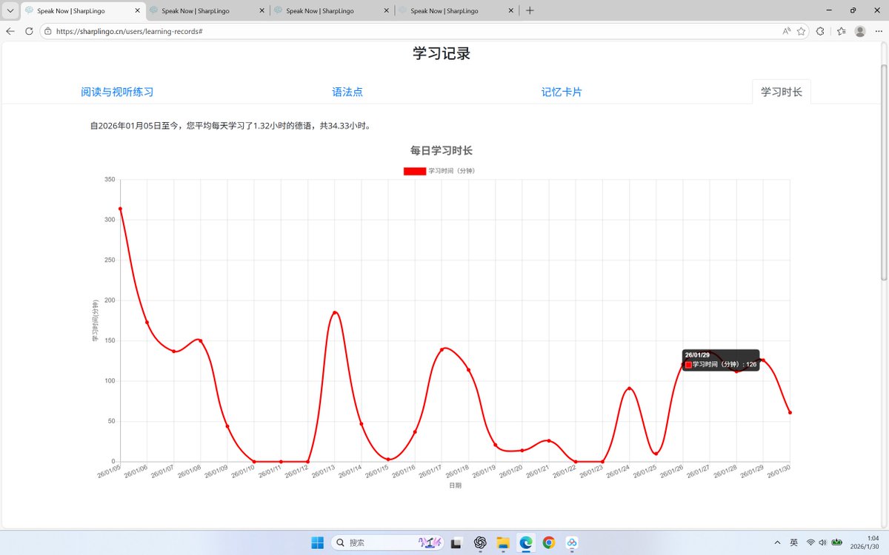Open File Explorer from the taskbar

pos(502,542)
